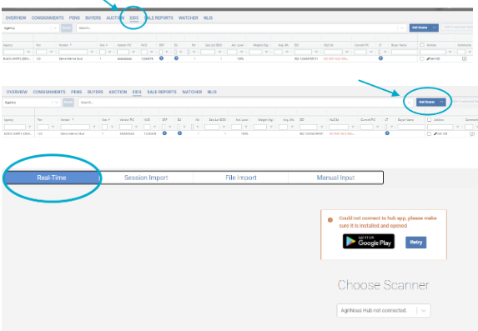Image resolution: width=478 pixels, height=331 pixels.
Task: Open BUYERS tab in lower screenshot
Action: click(95, 92)
